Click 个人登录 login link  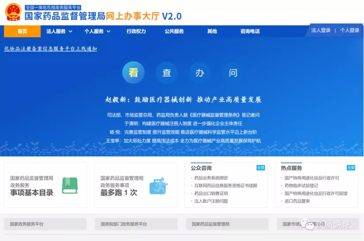tap(349, 30)
